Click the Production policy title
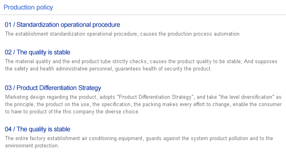Viewport: 286px width, 164px height. pyautogui.click(x=28, y=7)
